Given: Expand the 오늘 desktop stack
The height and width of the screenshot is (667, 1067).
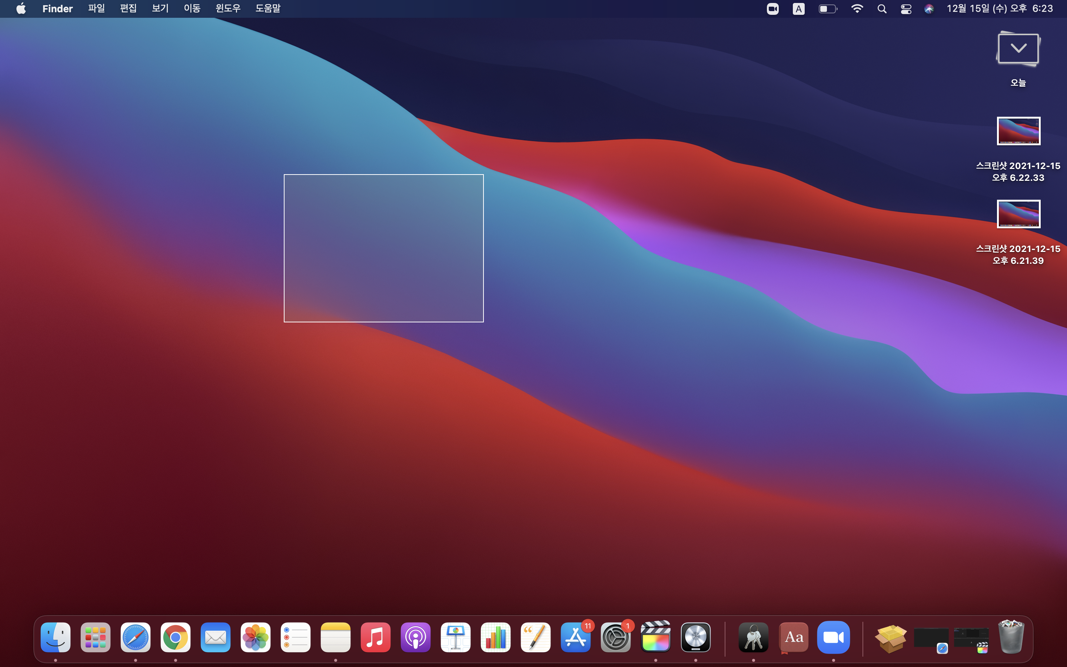Looking at the screenshot, I should (x=1018, y=49).
